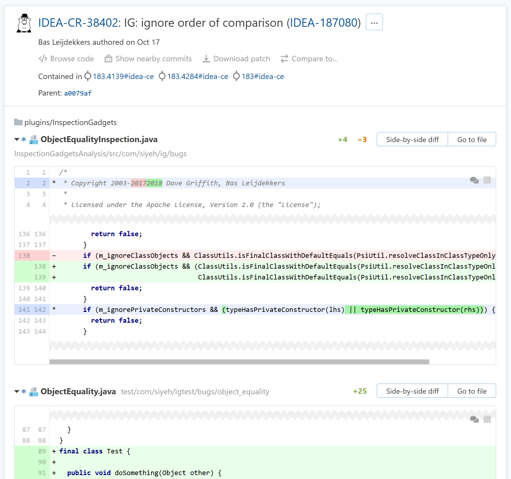Open comments on ObjectEquality.java diff
The image size is (511, 479).
click(474, 420)
